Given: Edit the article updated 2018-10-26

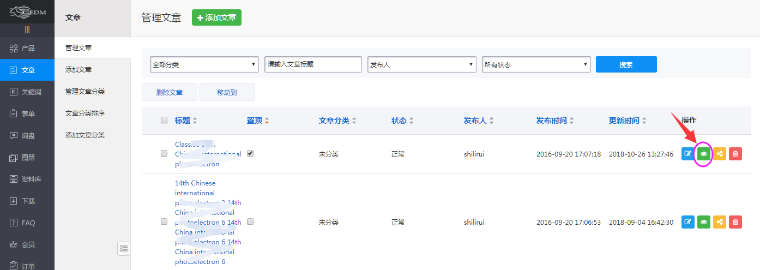Looking at the screenshot, I should [x=688, y=154].
